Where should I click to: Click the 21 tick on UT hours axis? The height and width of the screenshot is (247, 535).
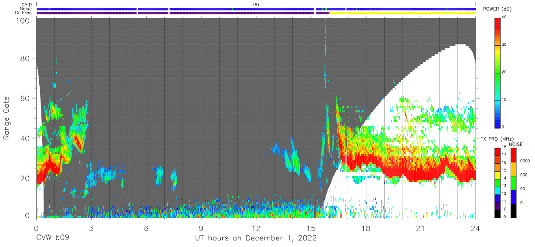pyautogui.click(x=420, y=228)
